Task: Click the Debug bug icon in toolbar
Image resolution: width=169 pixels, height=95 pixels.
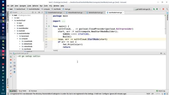Action: 157,9
